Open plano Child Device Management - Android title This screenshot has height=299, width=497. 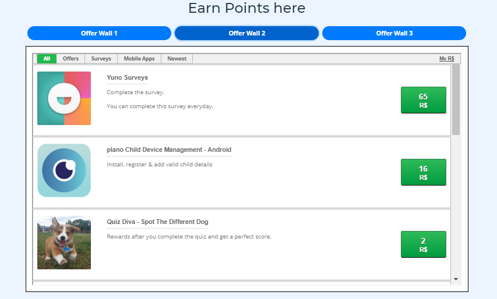169,149
